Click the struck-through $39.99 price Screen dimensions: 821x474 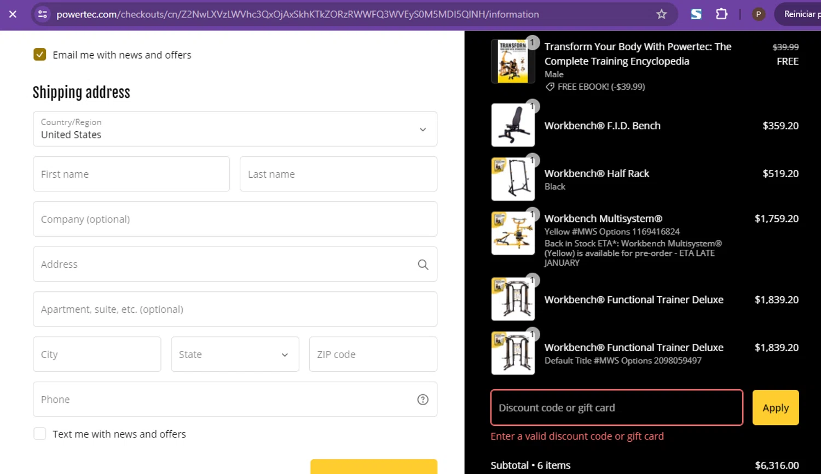785,47
